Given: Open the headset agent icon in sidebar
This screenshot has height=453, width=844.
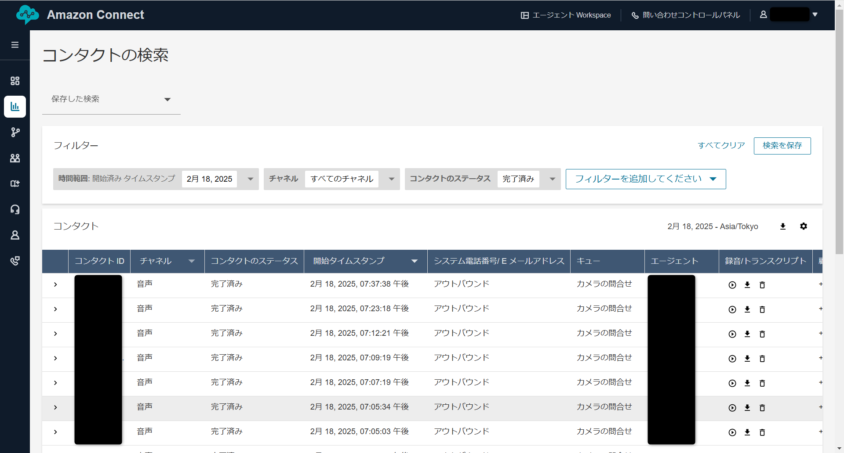Looking at the screenshot, I should pyautogui.click(x=15, y=209).
